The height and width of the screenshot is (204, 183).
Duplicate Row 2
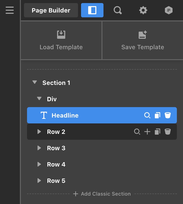158,132
